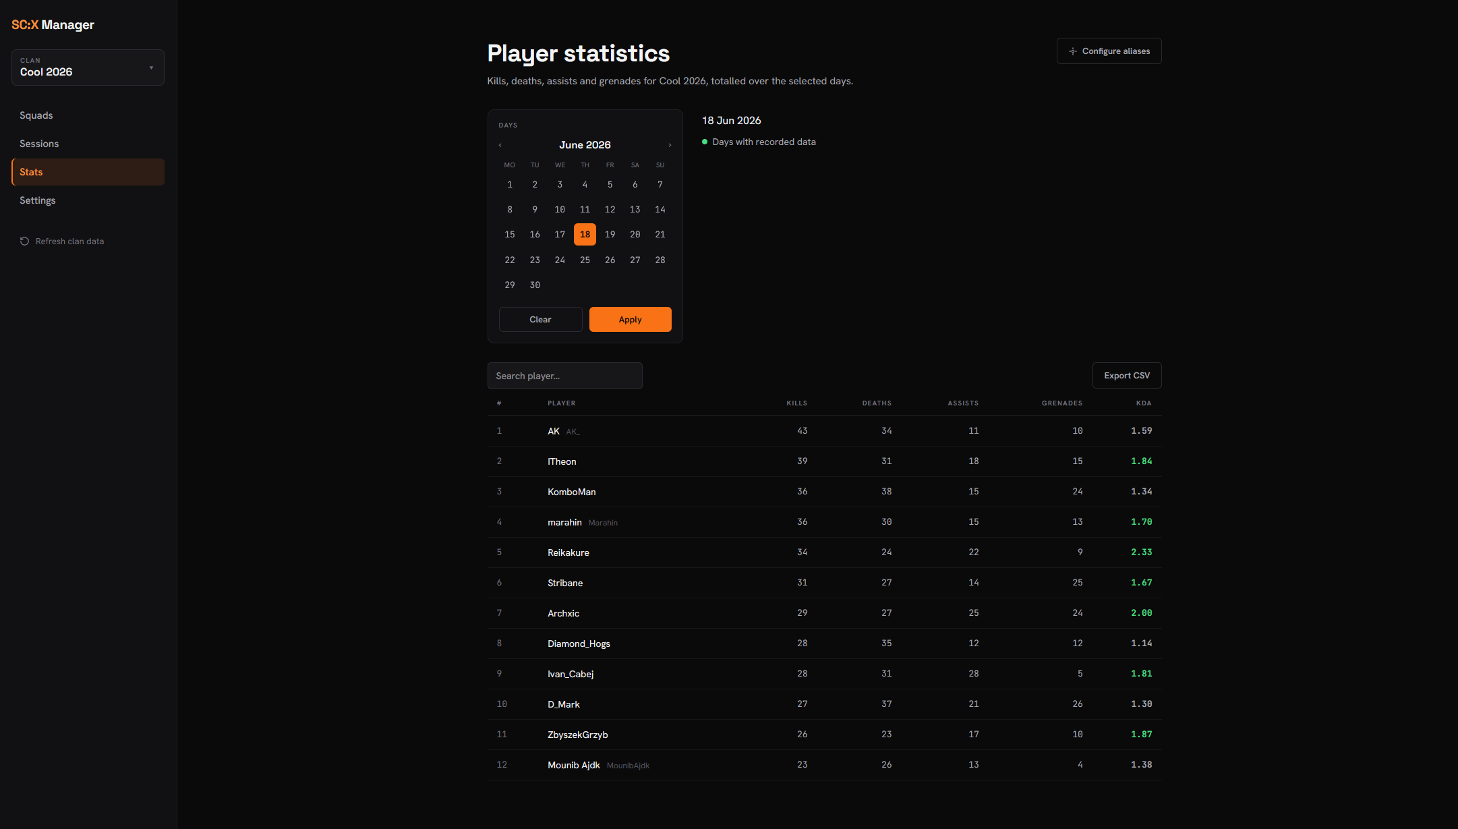Sort by the Assists column header
This screenshot has width=1458, height=829.
(963, 403)
